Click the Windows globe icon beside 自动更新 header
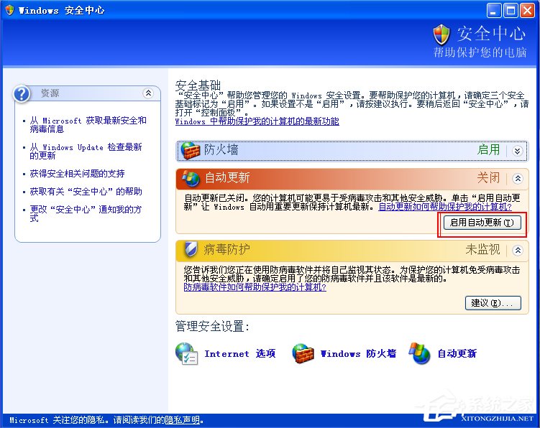The width and height of the screenshot is (540, 428). pyautogui.click(x=191, y=178)
